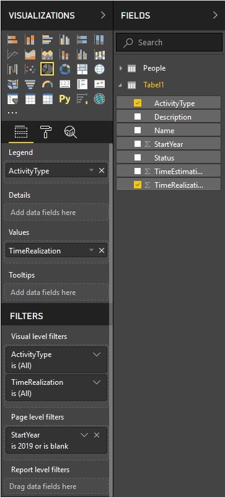
Task: Pick the gauge visualization icon
Action: coord(47,84)
